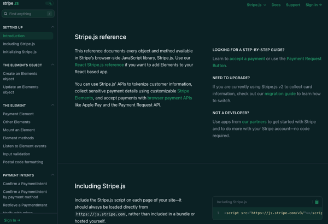This screenshot has height=224, width=328.
Task: Collapse the Setting Up section
Action: pyautogui.click(x=52, y=27)
